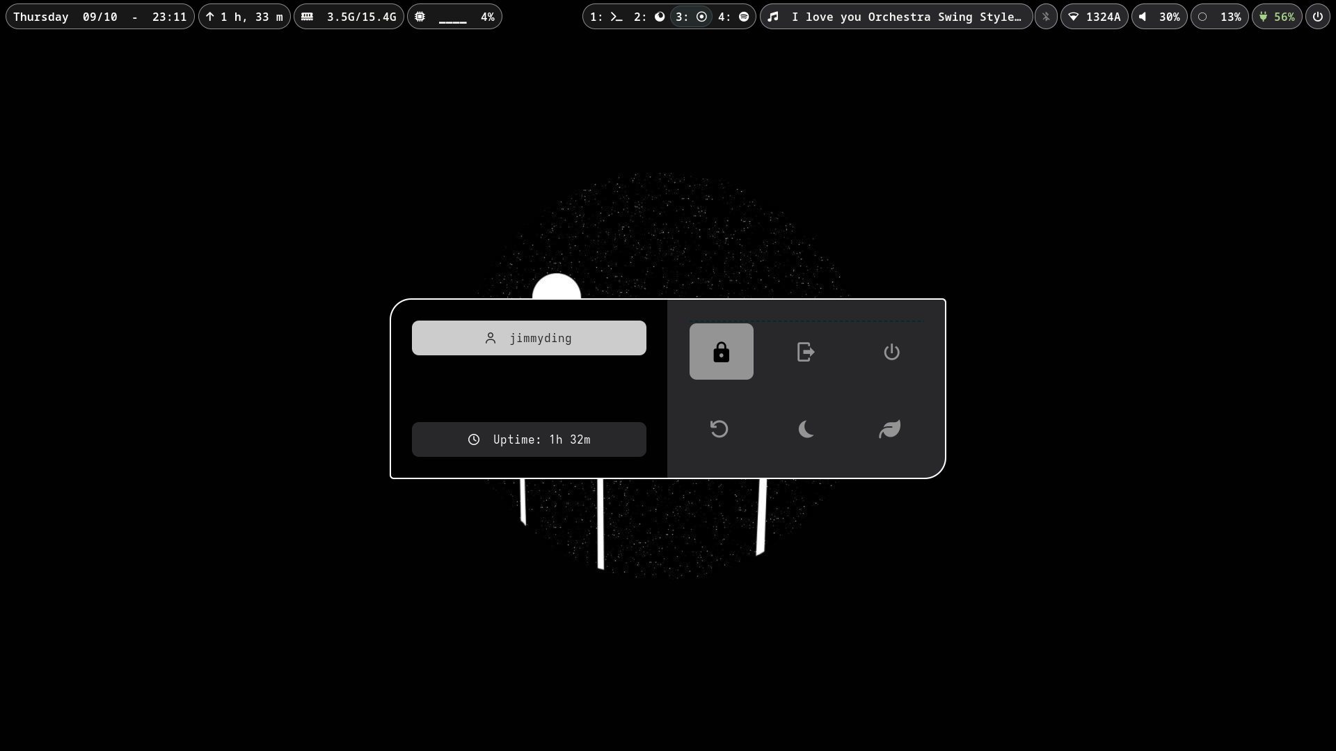The height and width of the screenshot is (751, 1336).
Task: Switch to workspace 1 terminal
Action: [x=606, y=17]
